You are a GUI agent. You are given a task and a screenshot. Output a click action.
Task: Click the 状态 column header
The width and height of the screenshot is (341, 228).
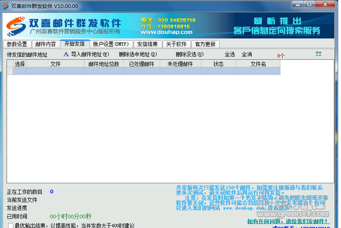(x=218, y=64)
